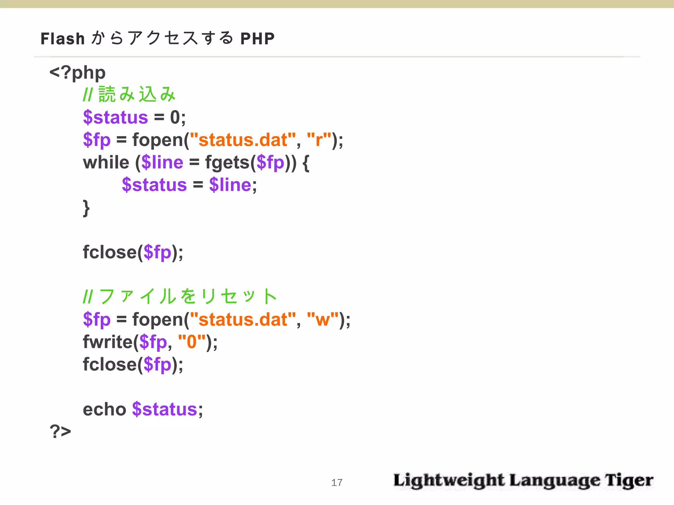Click the line '$status = $line;'
Image resolution: width=674 pixels, height=505 pixels.
coord(189,185)
